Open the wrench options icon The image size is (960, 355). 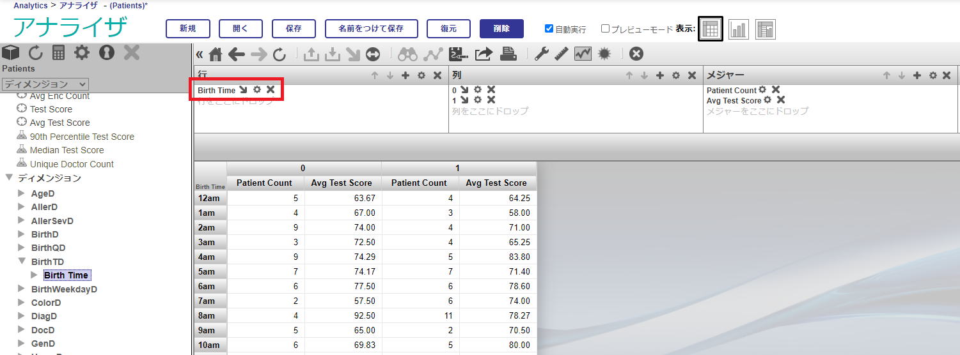click(x=541, y=55)
